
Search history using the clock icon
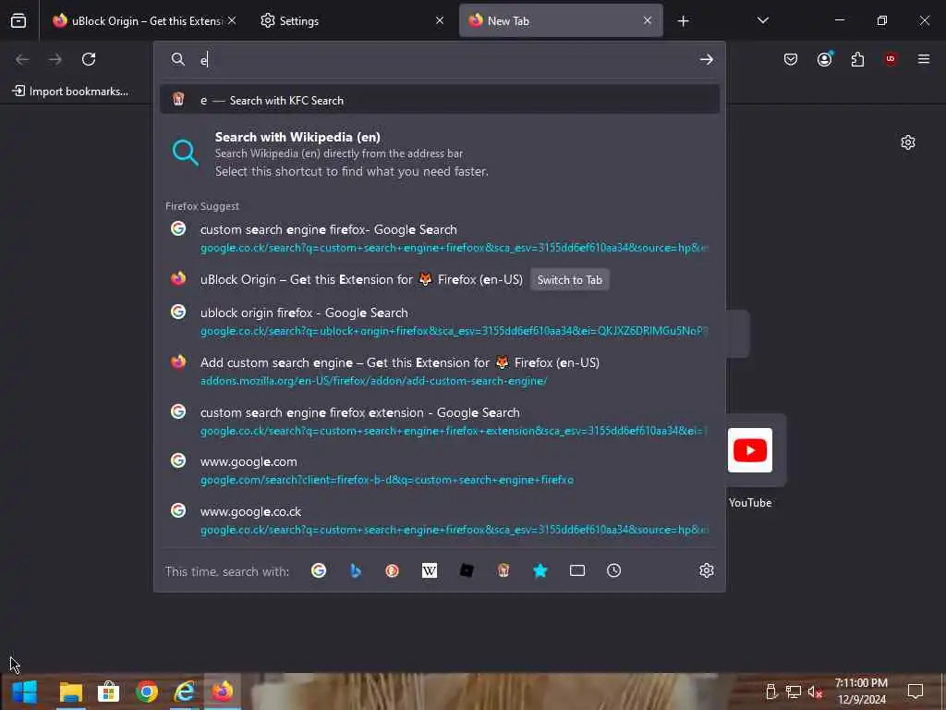pyautogui.click(x=613, y=570)
